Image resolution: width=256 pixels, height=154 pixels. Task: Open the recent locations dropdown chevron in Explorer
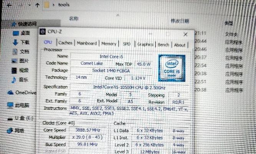coord(30,5)
